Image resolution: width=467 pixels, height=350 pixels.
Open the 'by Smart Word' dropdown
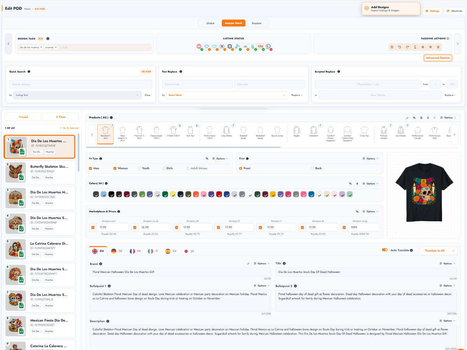point(227,95)
